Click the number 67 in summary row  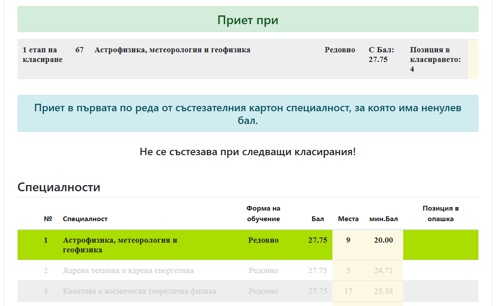point(80,50)
